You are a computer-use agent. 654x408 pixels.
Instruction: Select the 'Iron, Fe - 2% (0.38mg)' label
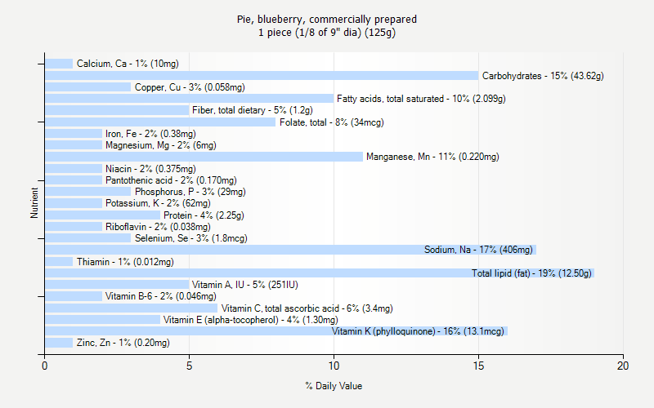pos(150,134)
